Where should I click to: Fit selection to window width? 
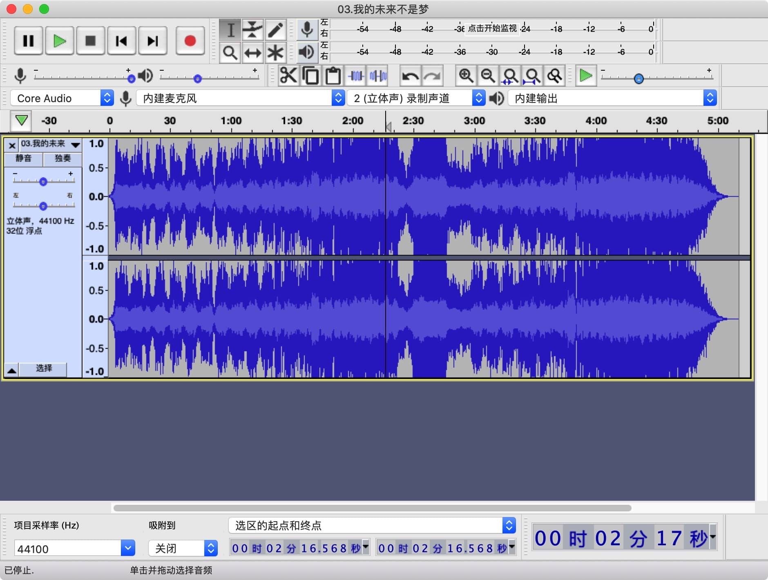[x=510, y=76]
